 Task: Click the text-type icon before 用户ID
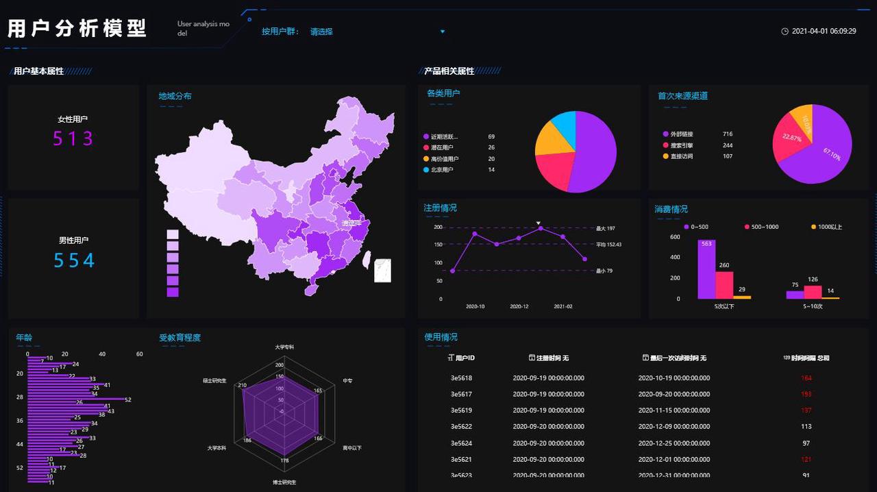pyautogui.click(x=450, y=358)
